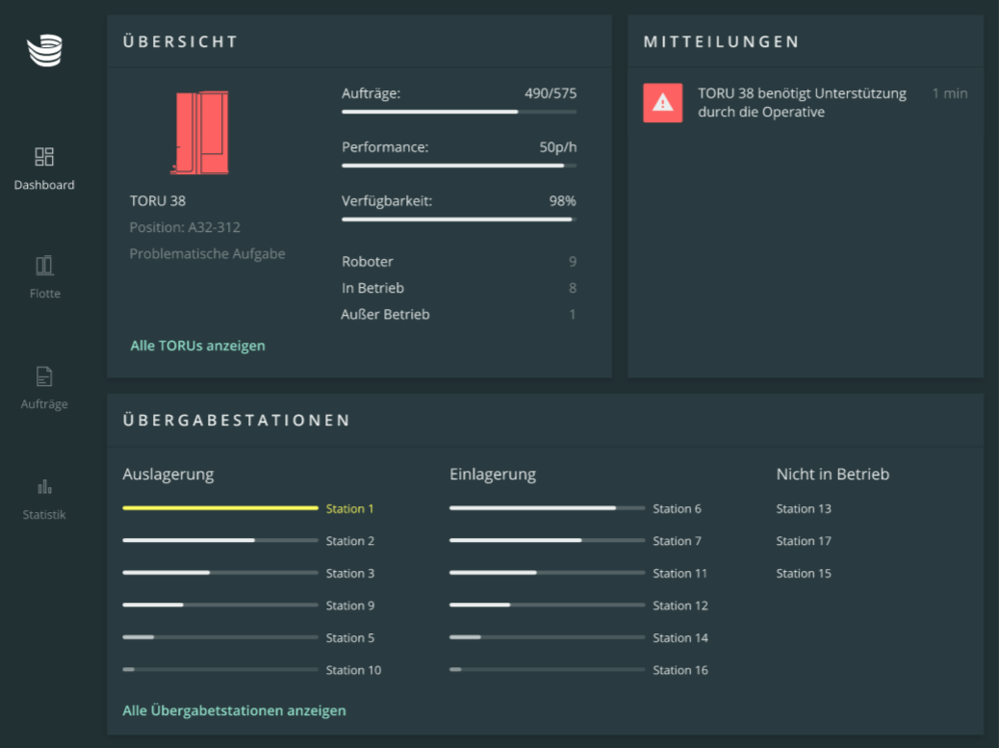
Task: Click the red warning alert icon
Action: tap(662, 103)
